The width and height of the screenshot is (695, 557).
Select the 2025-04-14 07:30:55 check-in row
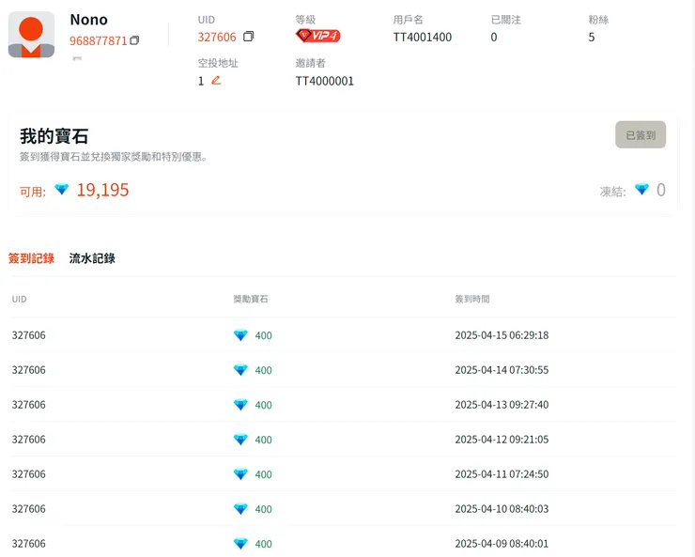pyautogui.click(x=342, y=370)
